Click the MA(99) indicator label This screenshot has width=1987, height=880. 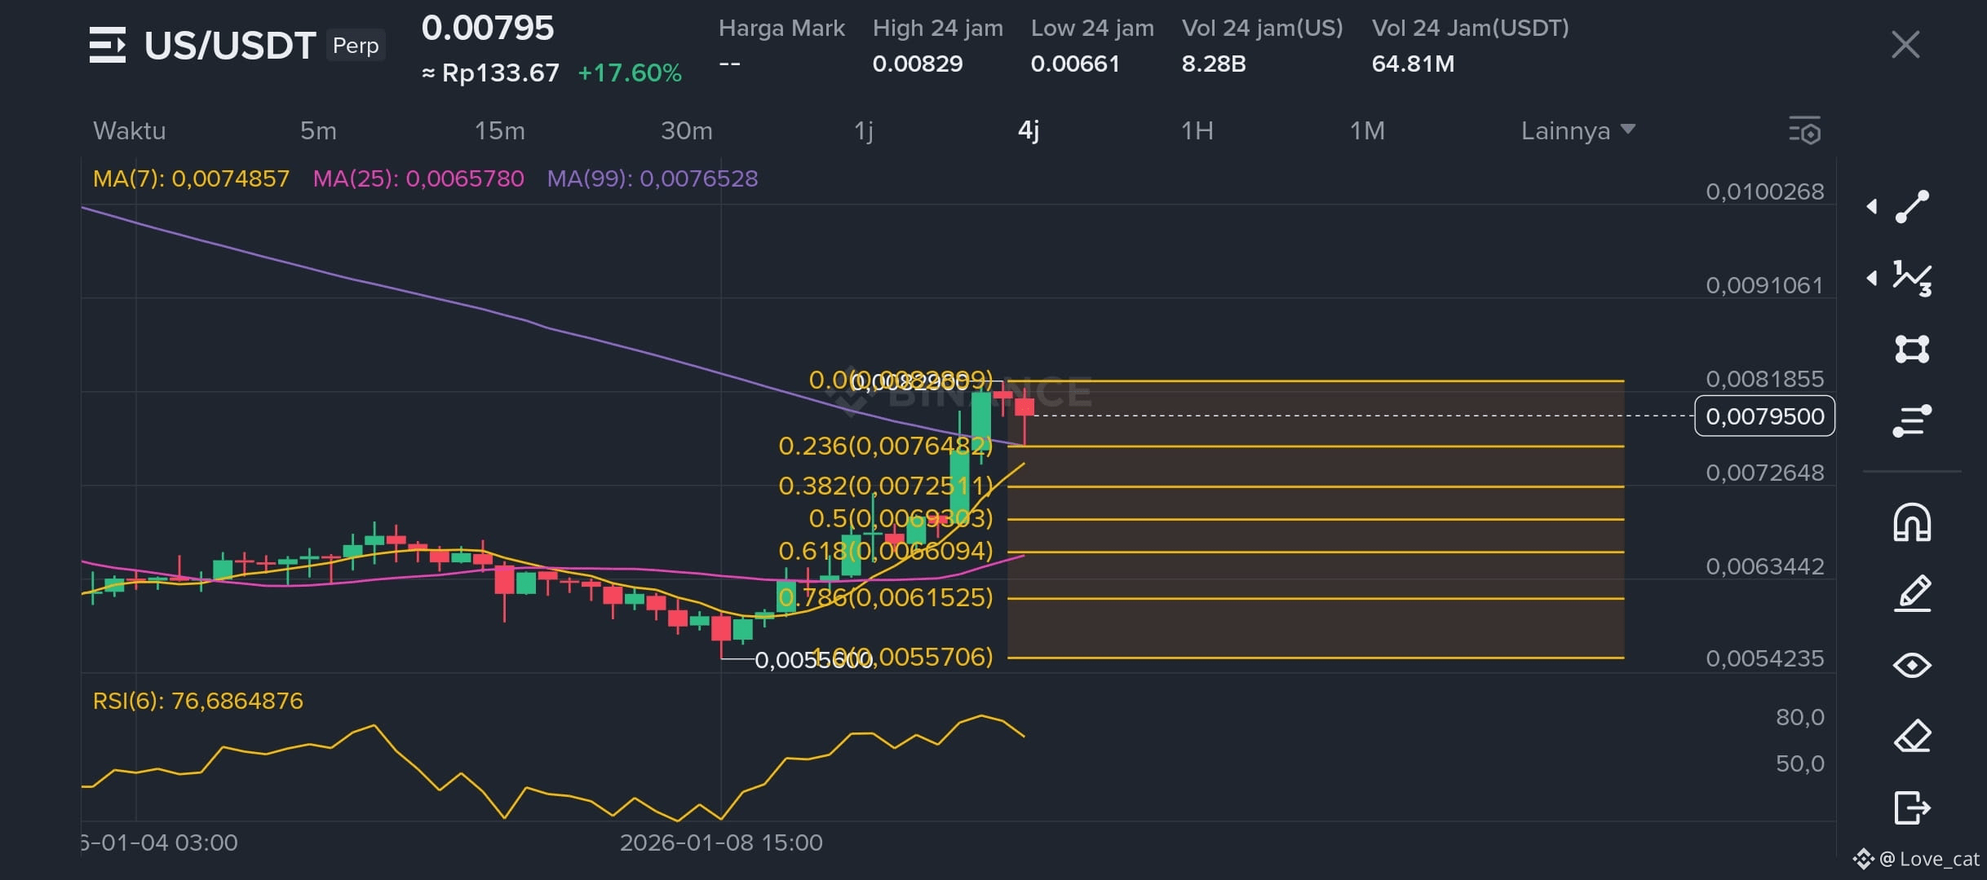coord(653,178)
